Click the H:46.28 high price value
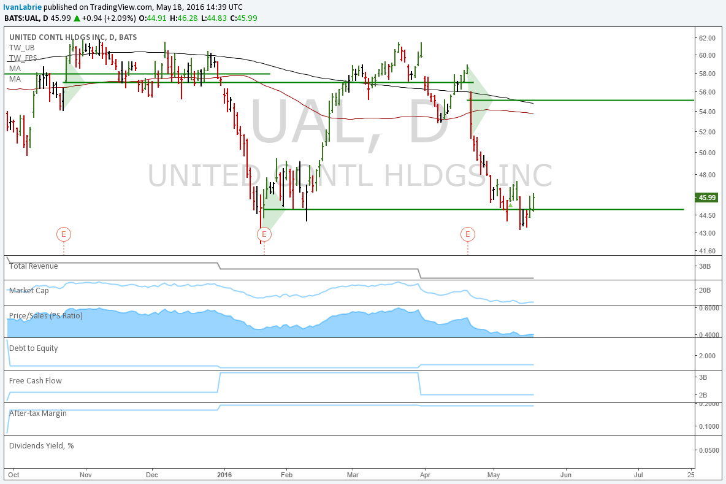The width and height of the screenshot is (726, 484). pyautogui.click(x=183, y=18)
